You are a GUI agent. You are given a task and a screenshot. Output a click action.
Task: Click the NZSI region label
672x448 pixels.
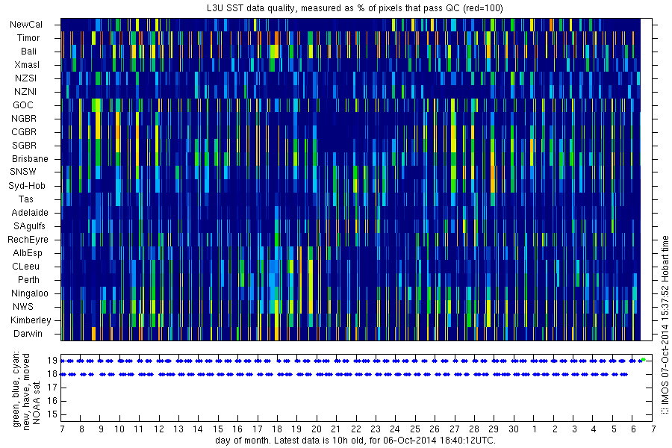pyautogui.click(x=25, y=78)
